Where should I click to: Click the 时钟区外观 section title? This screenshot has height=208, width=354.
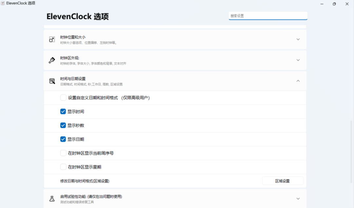tap(69, 58)
